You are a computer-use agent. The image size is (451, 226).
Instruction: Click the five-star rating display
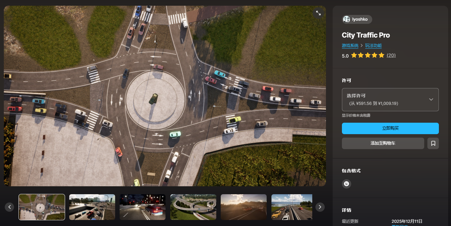click(x=368, y=55)
